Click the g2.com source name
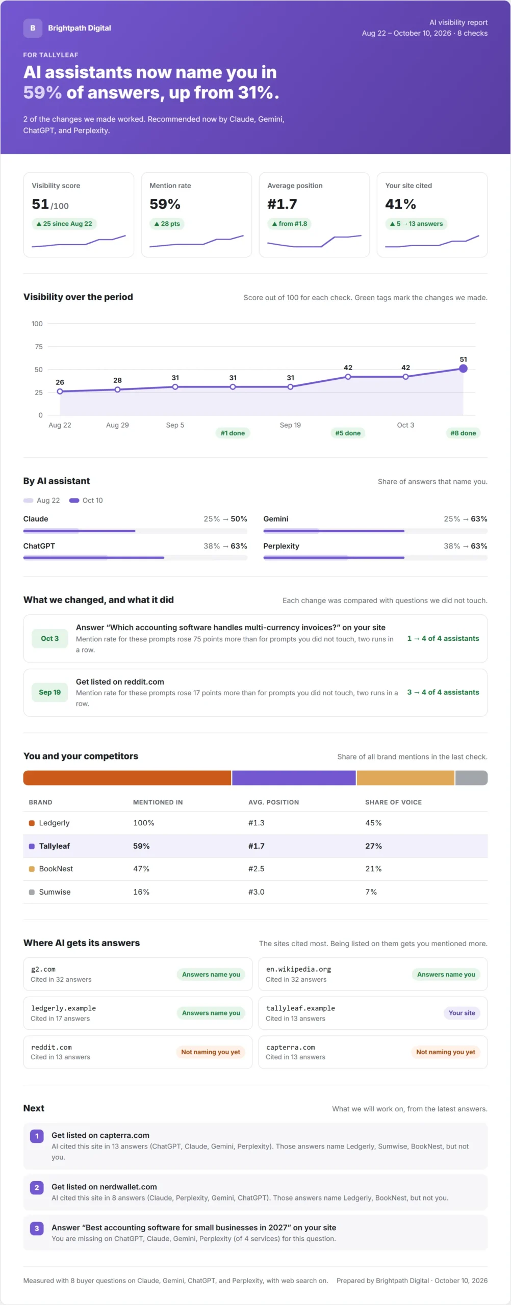Viewport: 511px width, 1305px height. point(43,969)
